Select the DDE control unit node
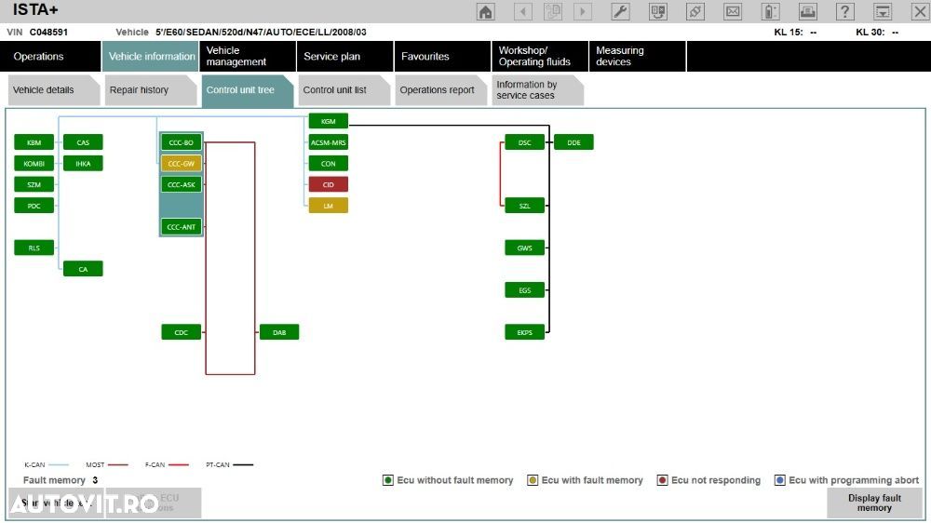 pyautogui.click(x=573, y=142)
